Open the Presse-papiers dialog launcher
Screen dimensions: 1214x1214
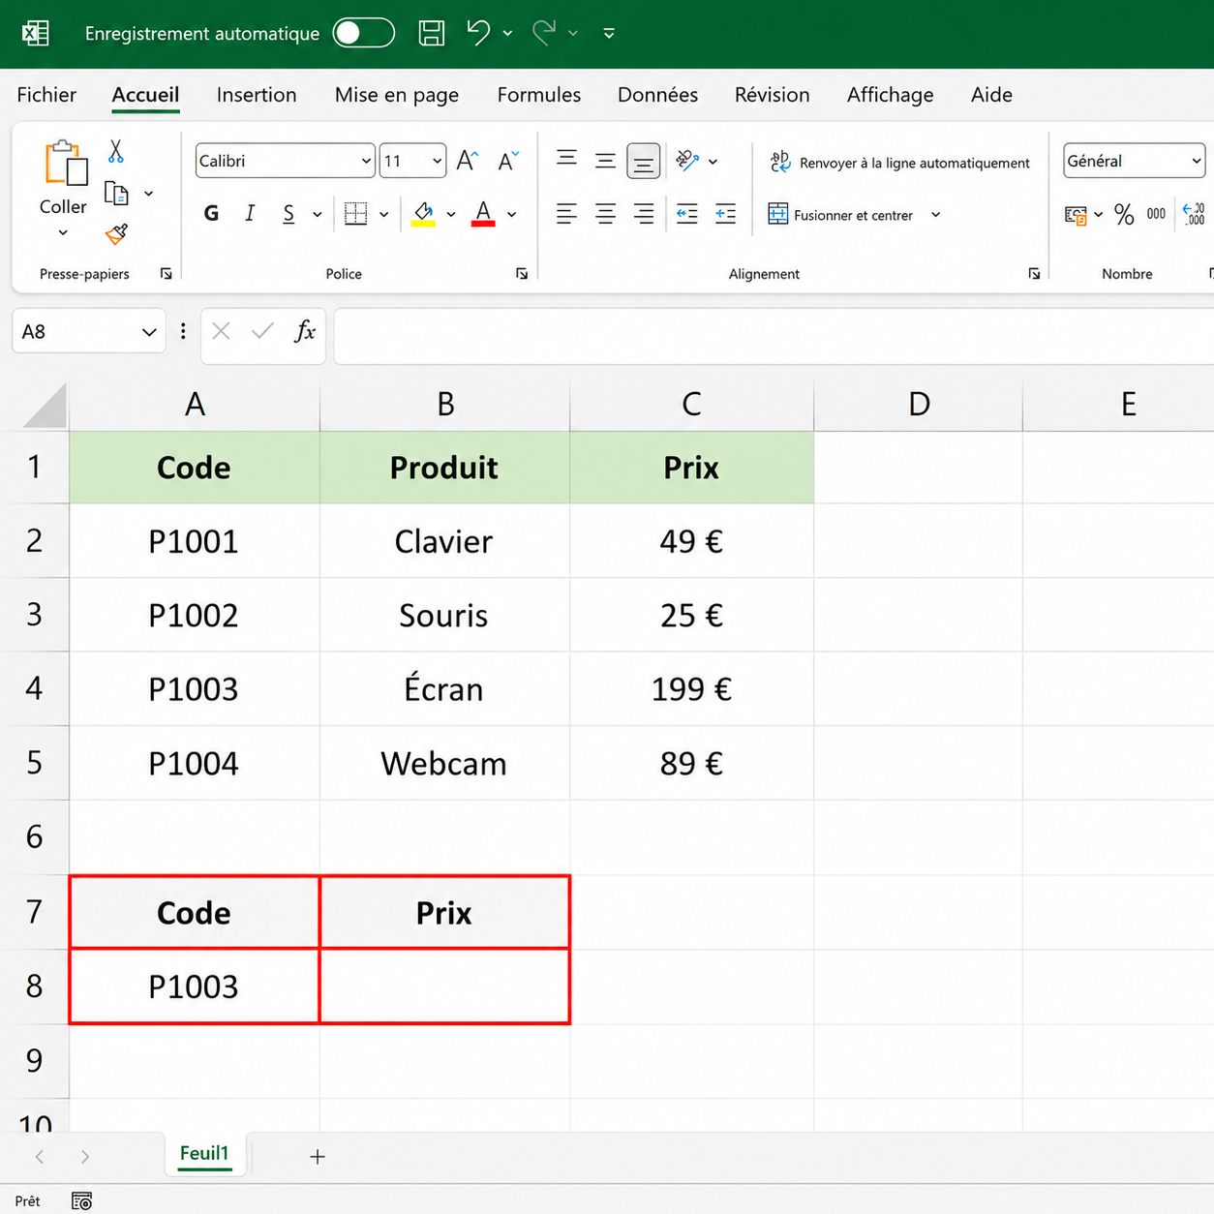[167, 274]
